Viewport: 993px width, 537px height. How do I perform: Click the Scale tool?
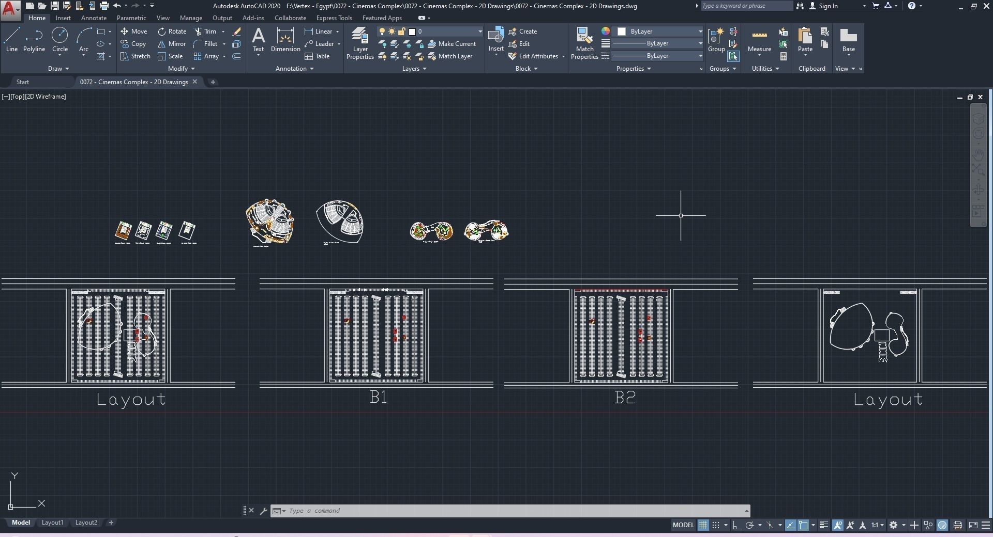click(170, 56)
